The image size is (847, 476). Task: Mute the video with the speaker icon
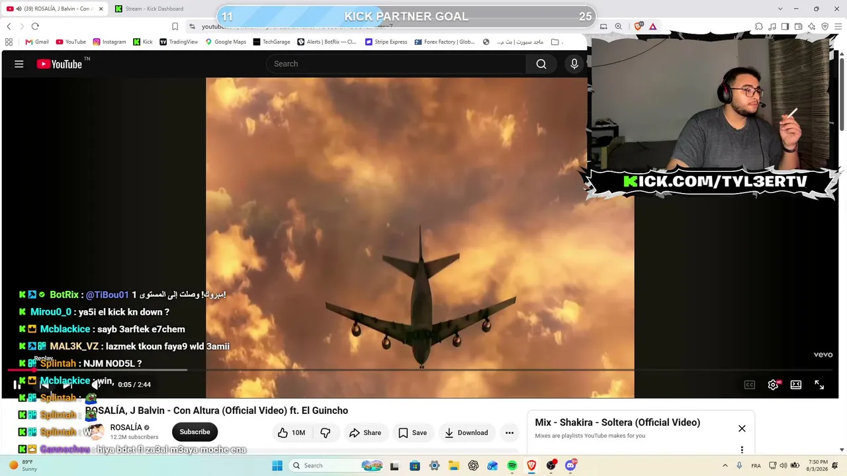[97, 385]
